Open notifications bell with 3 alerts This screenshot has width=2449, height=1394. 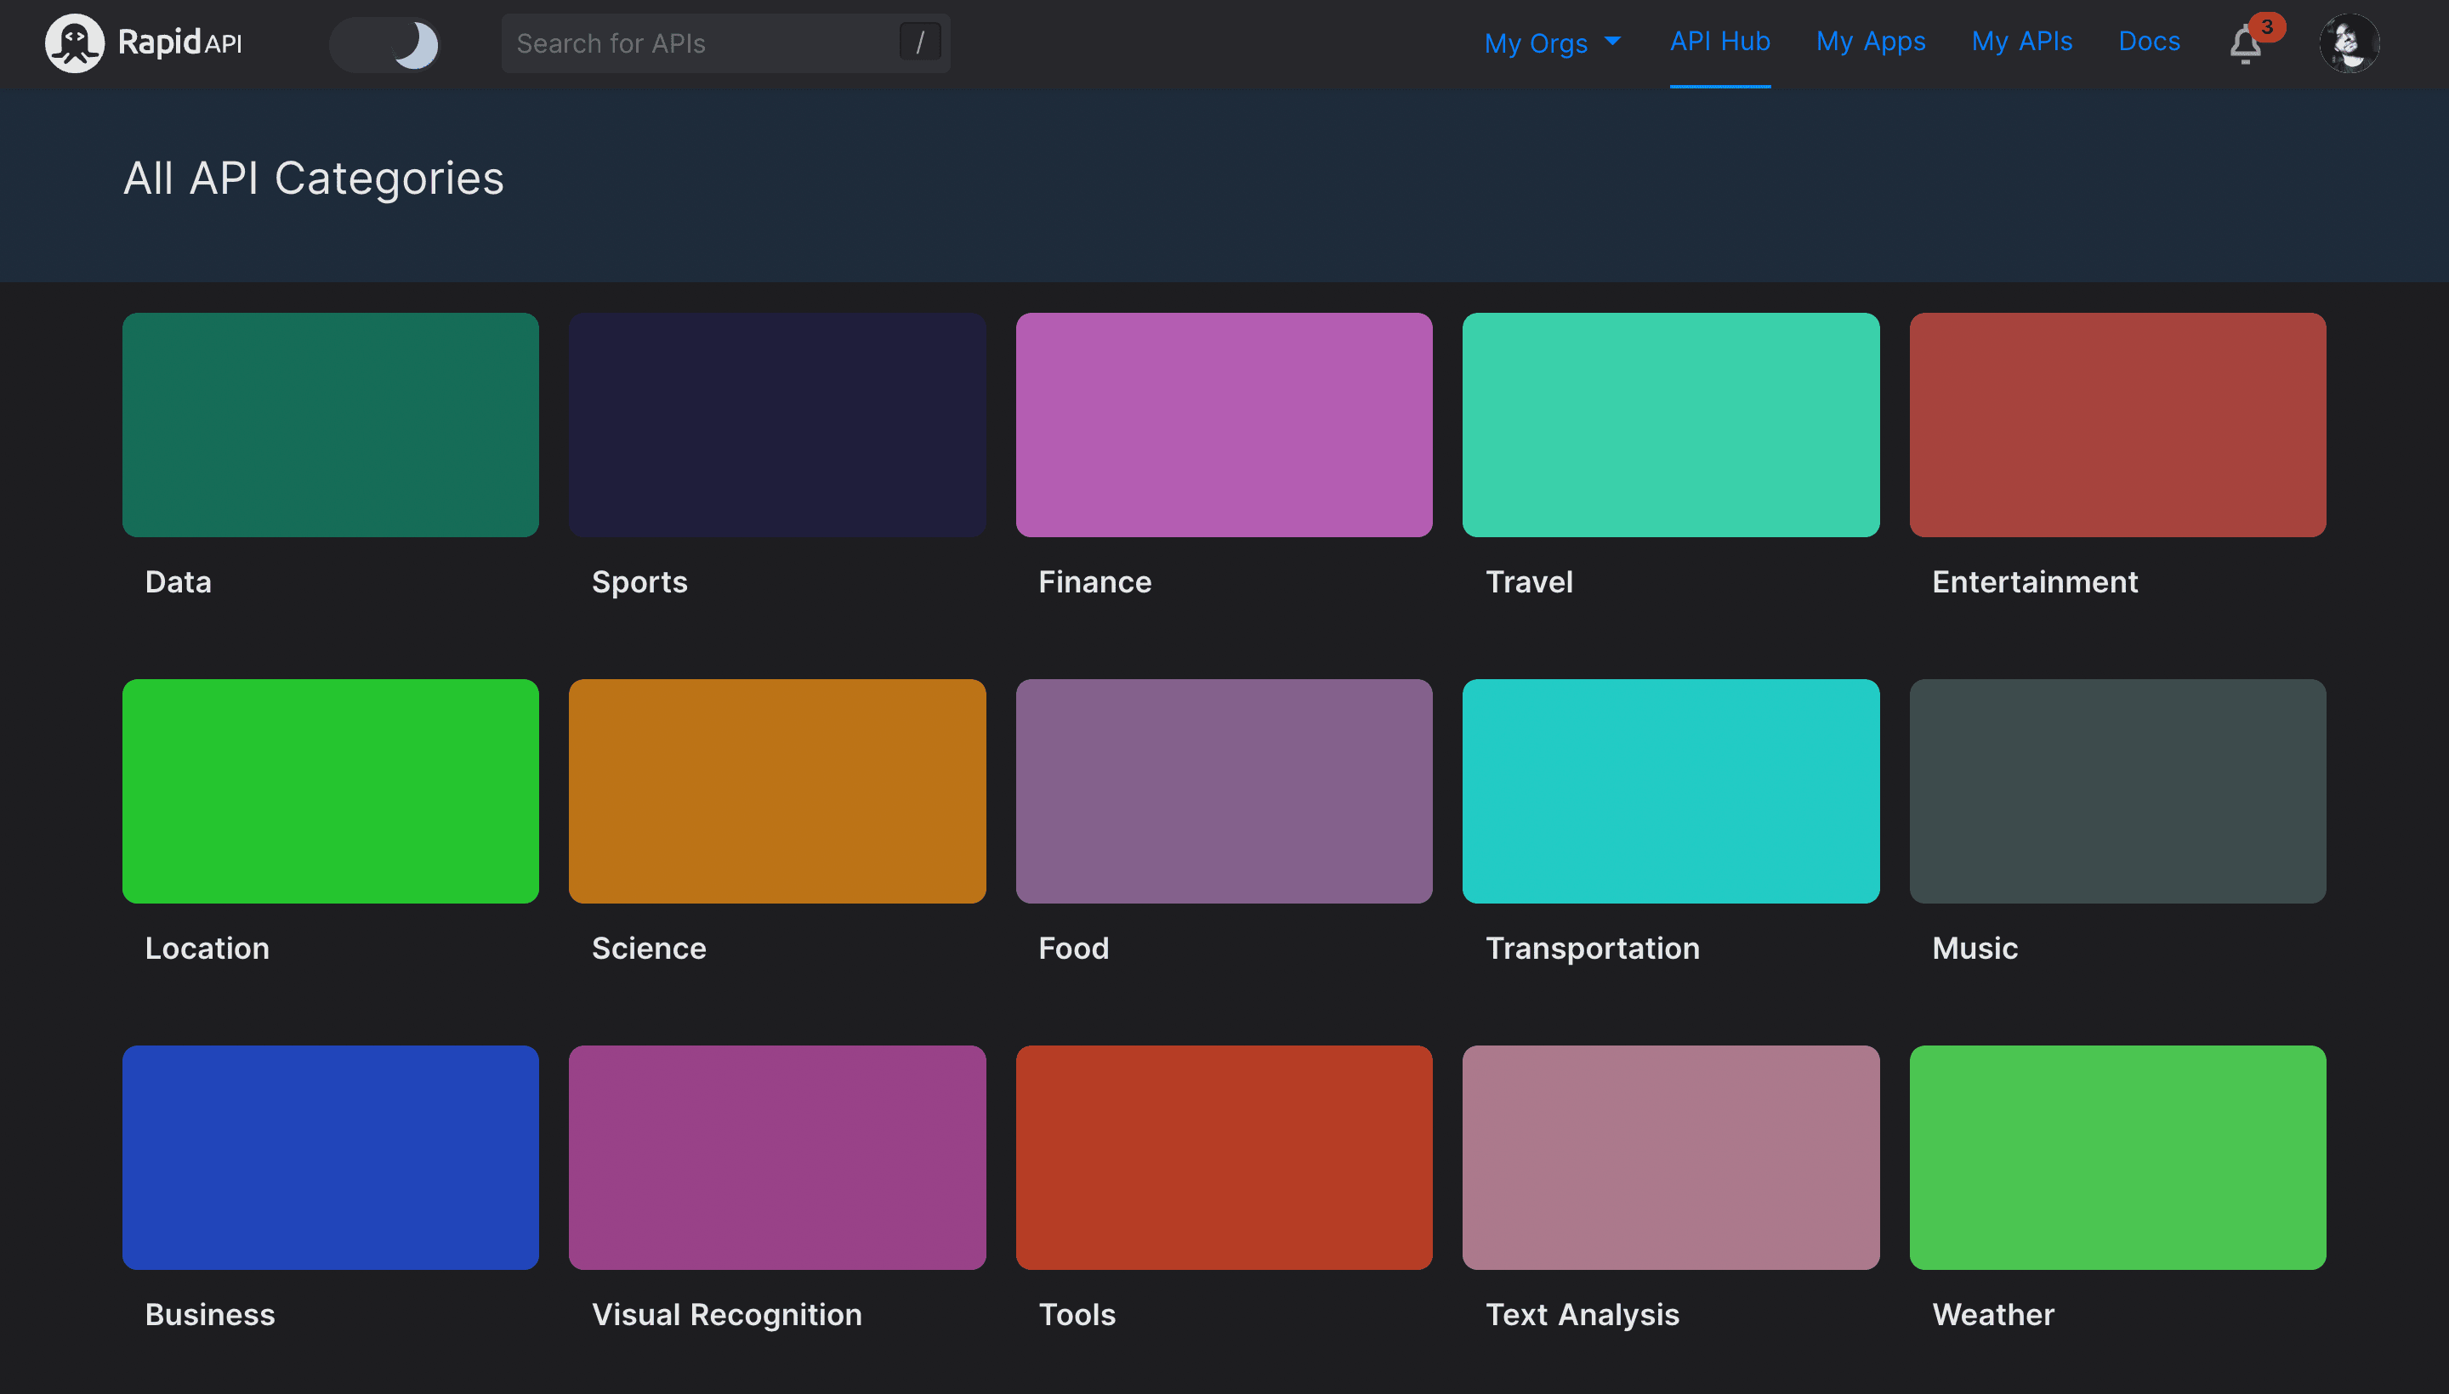(2247, 43)
